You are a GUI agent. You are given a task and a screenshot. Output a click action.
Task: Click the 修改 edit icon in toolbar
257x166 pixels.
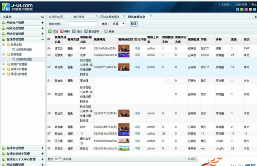pos(74,31)
